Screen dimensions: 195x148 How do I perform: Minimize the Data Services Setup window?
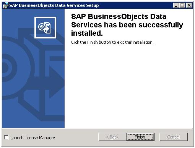click(x=176, y=5)
